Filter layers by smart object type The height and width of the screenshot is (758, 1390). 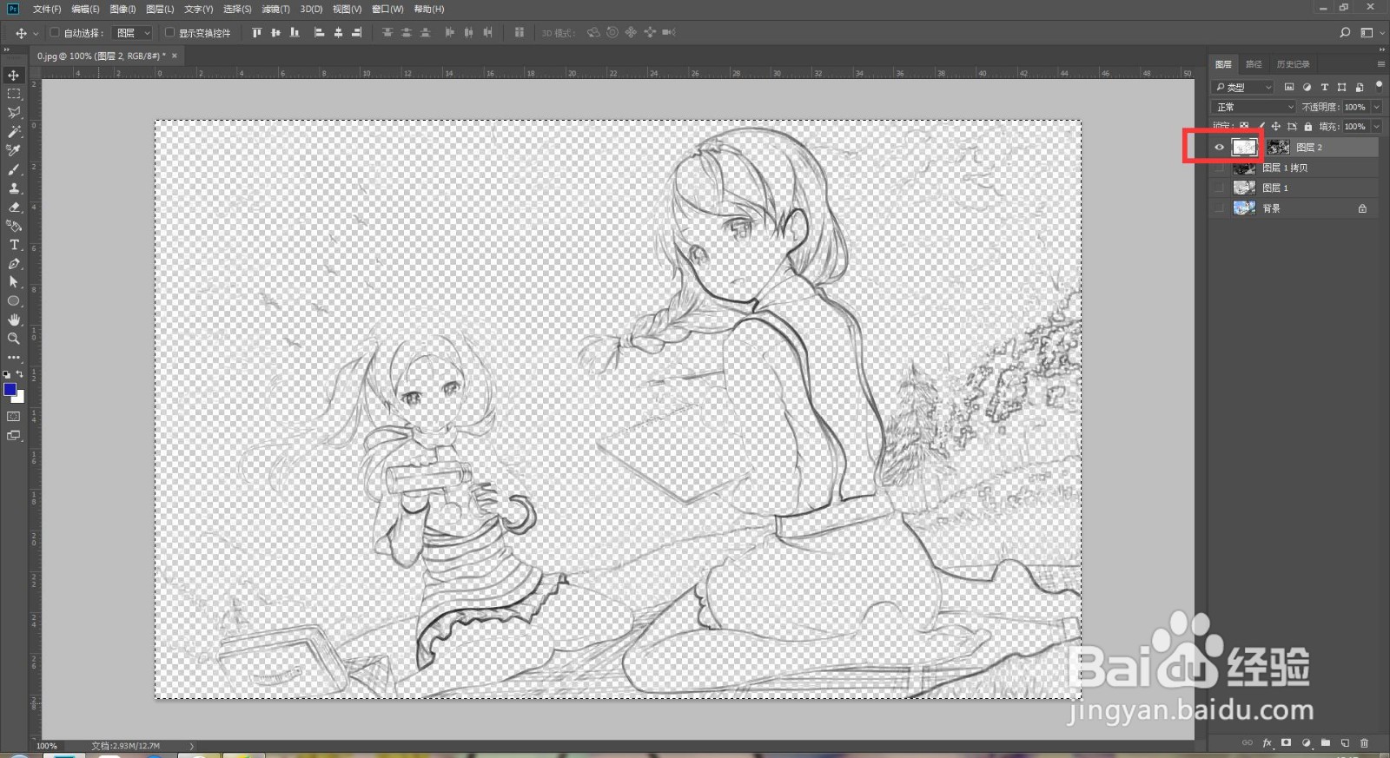click(1359, 87)
